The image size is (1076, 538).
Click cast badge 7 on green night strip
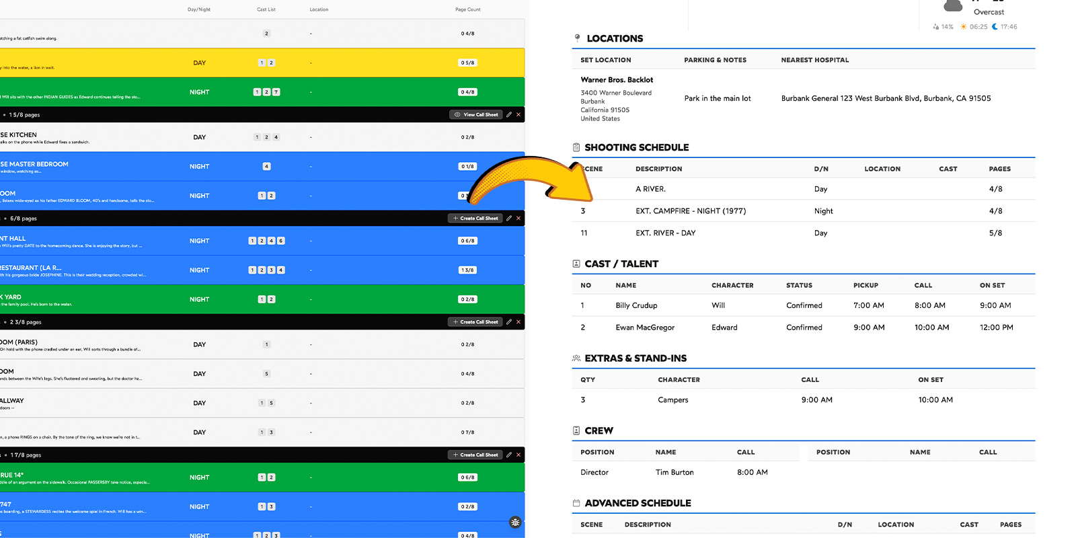click(276, 92)
